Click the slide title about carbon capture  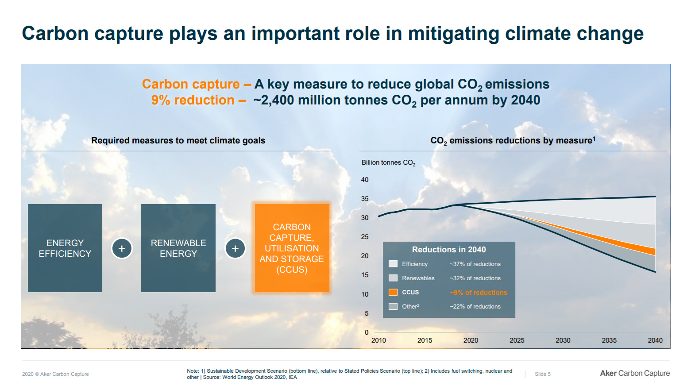pos(332,34)
